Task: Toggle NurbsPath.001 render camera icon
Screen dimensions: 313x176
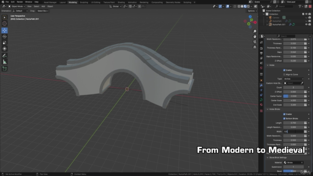Action: (310, 24)
